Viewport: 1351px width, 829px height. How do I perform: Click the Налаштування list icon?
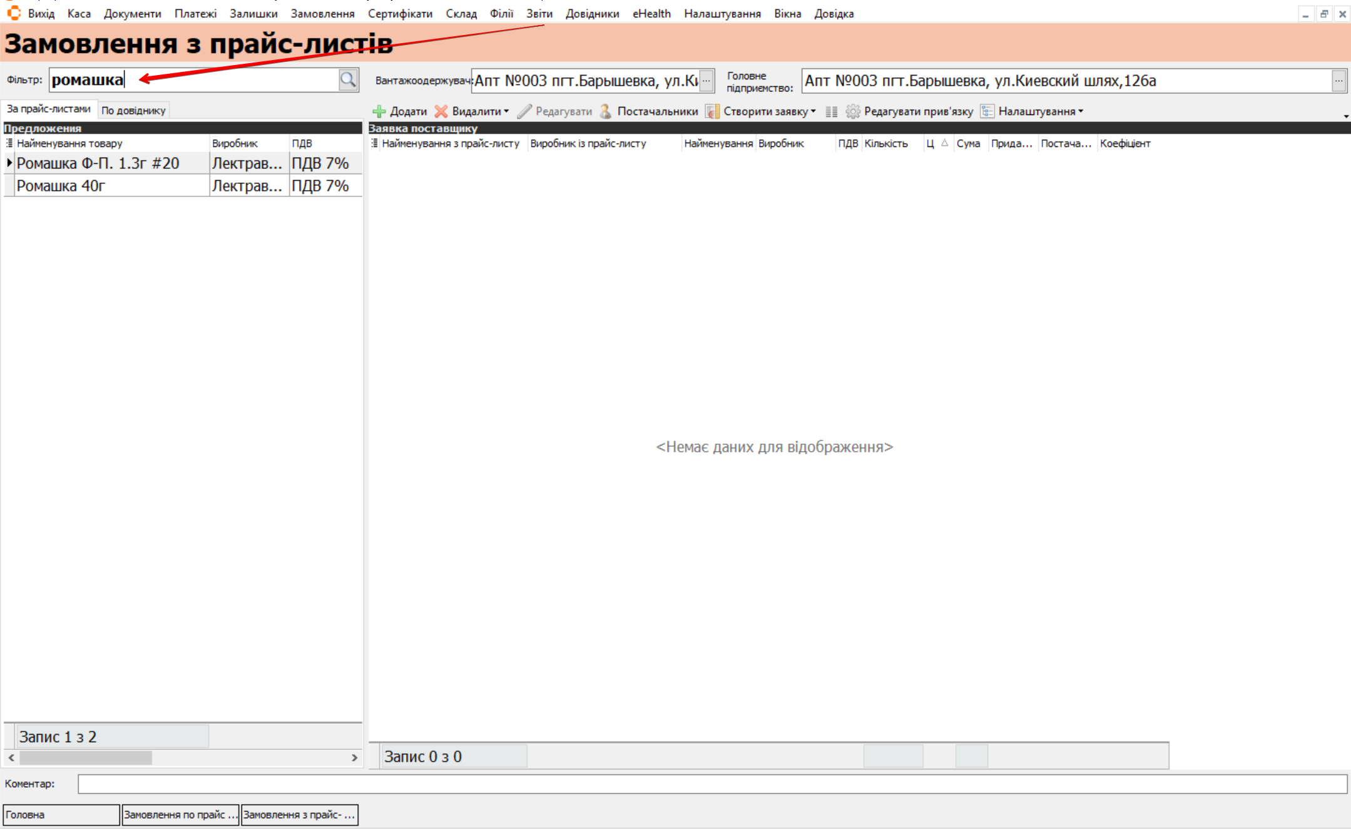(x=987, y=111)
